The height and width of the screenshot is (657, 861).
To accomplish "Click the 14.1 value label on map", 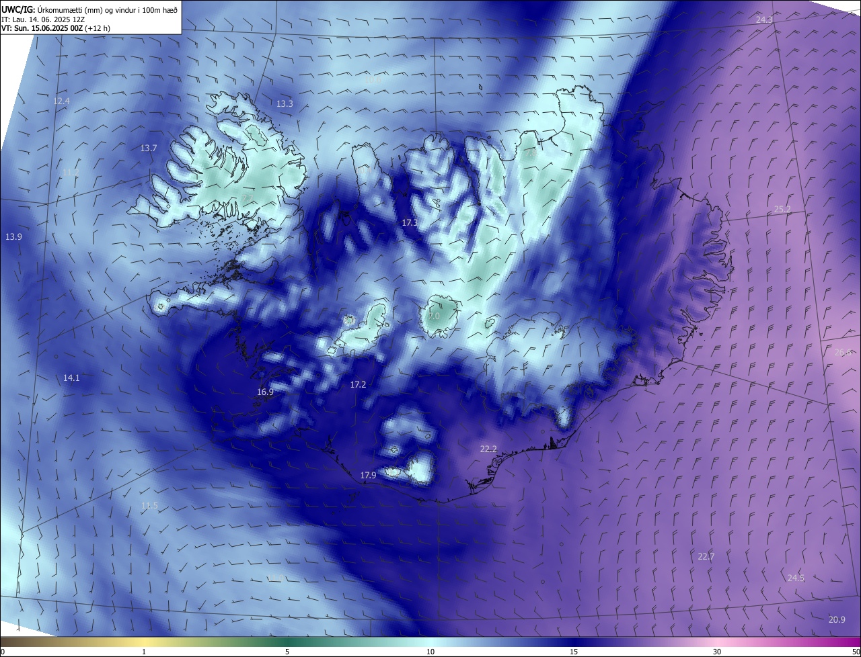I will (x=71, y=378).
